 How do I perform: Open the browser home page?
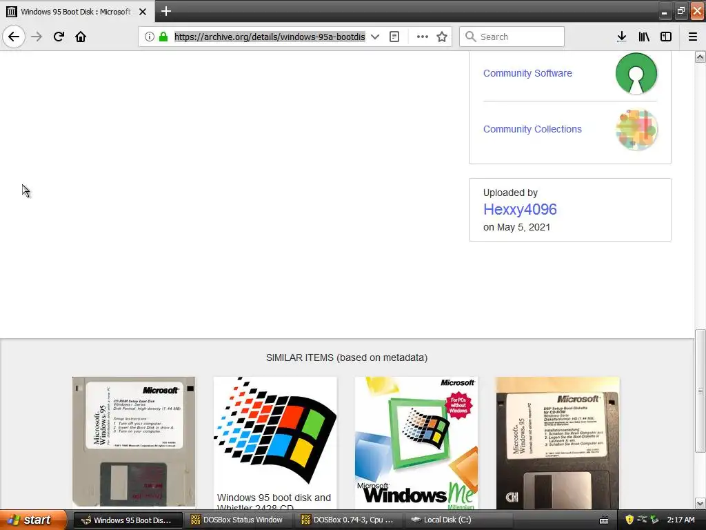[81, 37]
